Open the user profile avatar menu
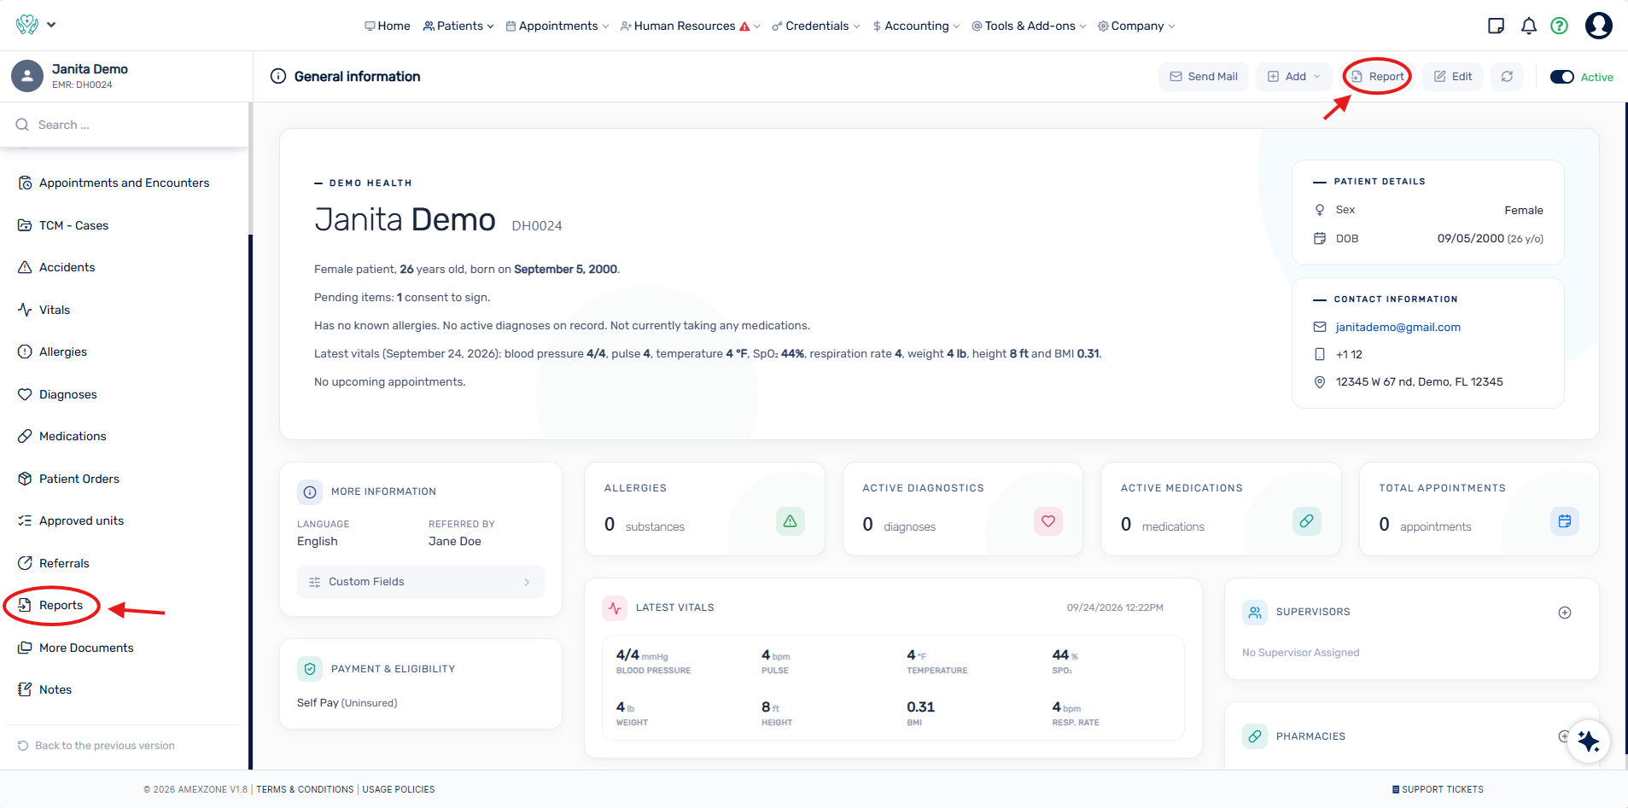Viewport: 1628px width, 808px height. (x=1599, y=26)
